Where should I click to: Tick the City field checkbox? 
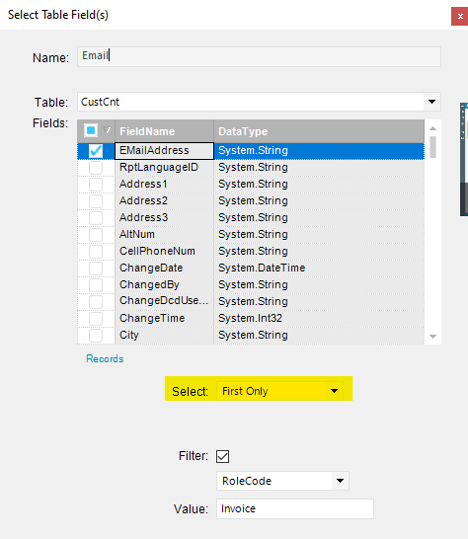tap(96, 336)
